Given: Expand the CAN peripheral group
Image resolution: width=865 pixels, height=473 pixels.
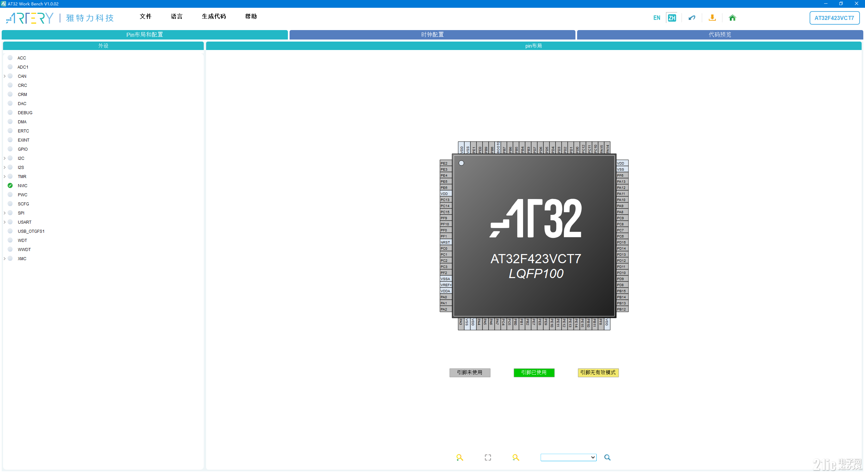Looking at the screenshot, I should pyautogui.click(x=4, y=76).
